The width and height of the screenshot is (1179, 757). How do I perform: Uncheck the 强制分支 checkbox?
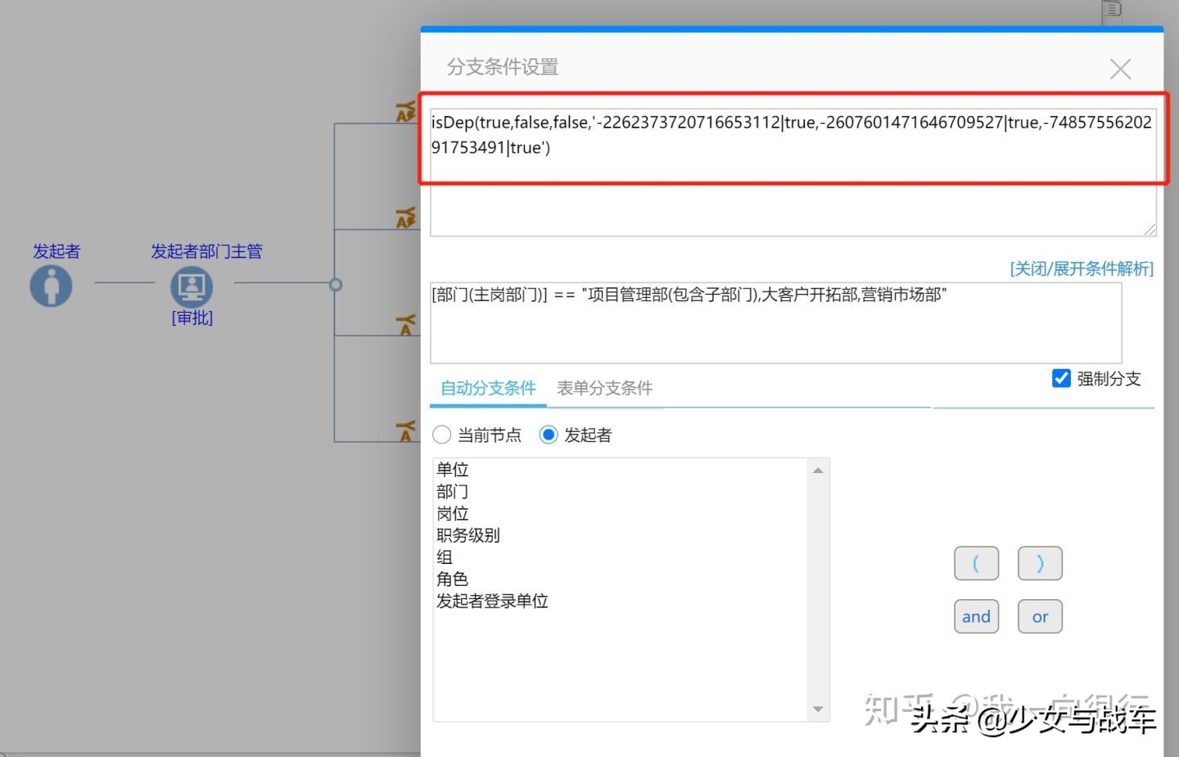click(1061, 378)
